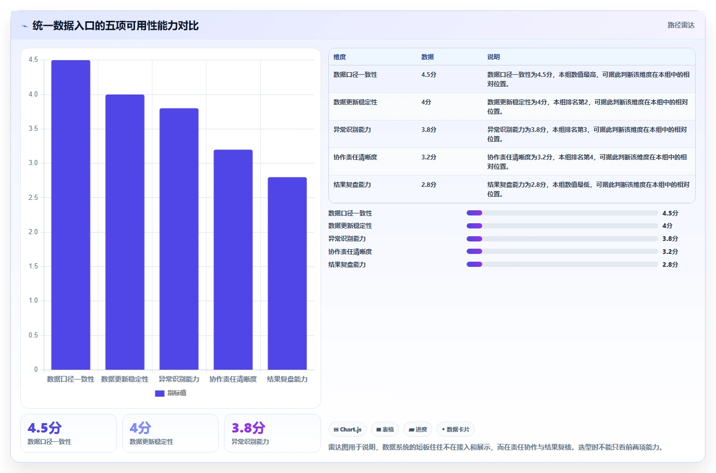Click the 本组数值最低 description cell
Viewport: 716px width, 473px height.
(x=589, y=190)
